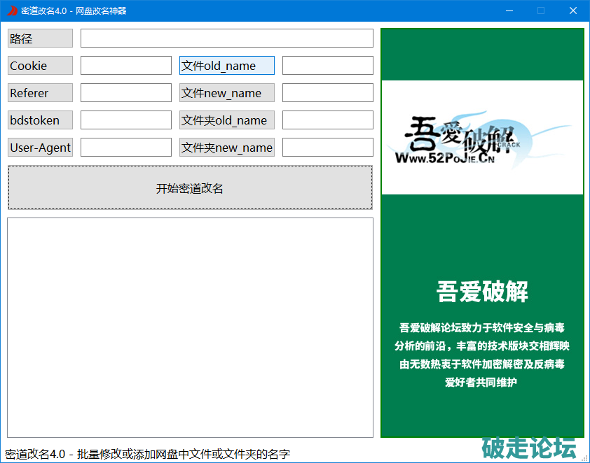Viewport: 590px width, 463px height.
Task: Click the 文件old_name input field
Action: point(327,66)
